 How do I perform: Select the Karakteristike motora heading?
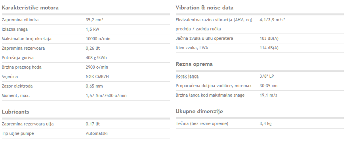tap(30, 8)
